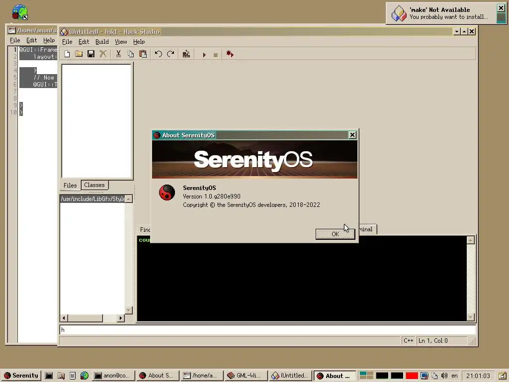The image size is (509, 382).
Task: Click the copy toolbar icon
Action: pos(131,54)
